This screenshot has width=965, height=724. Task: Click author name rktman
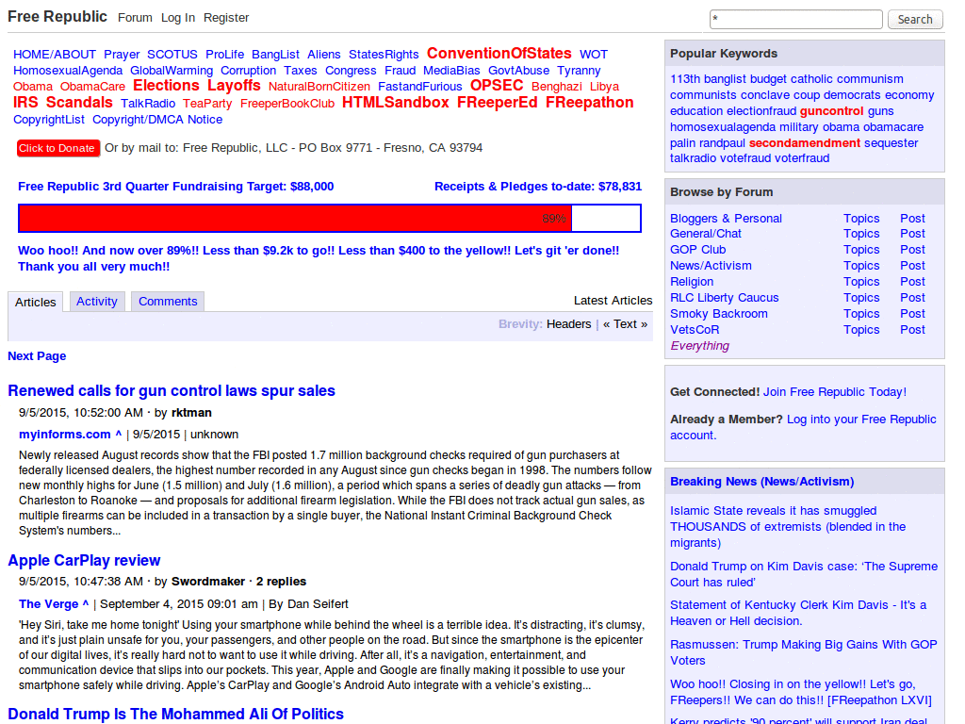coord(191,413)
